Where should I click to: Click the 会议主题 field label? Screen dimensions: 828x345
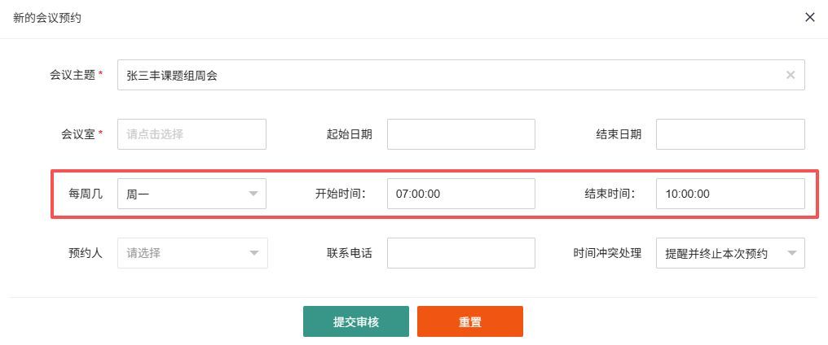coord(73,75)
